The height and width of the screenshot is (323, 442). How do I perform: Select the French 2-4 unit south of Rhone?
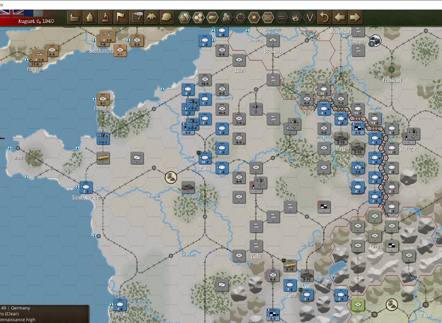273,315
